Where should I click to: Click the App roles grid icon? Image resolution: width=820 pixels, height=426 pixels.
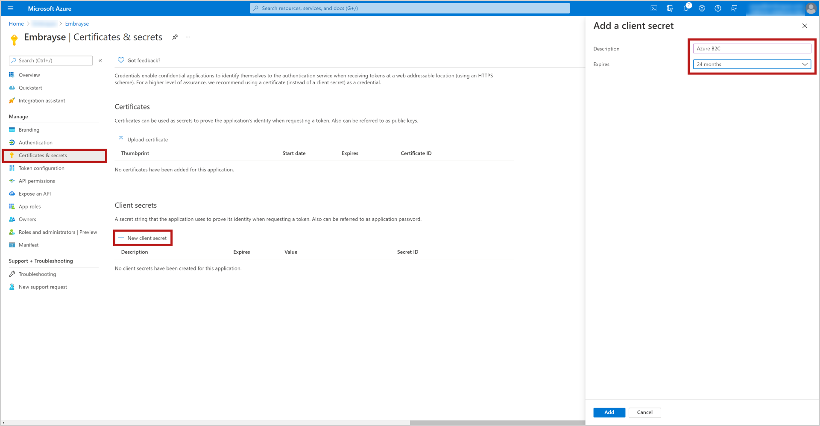[x=12, y=207]
